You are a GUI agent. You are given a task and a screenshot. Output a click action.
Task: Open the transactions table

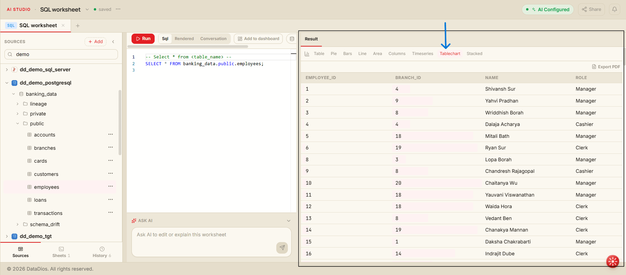(48, 213)
